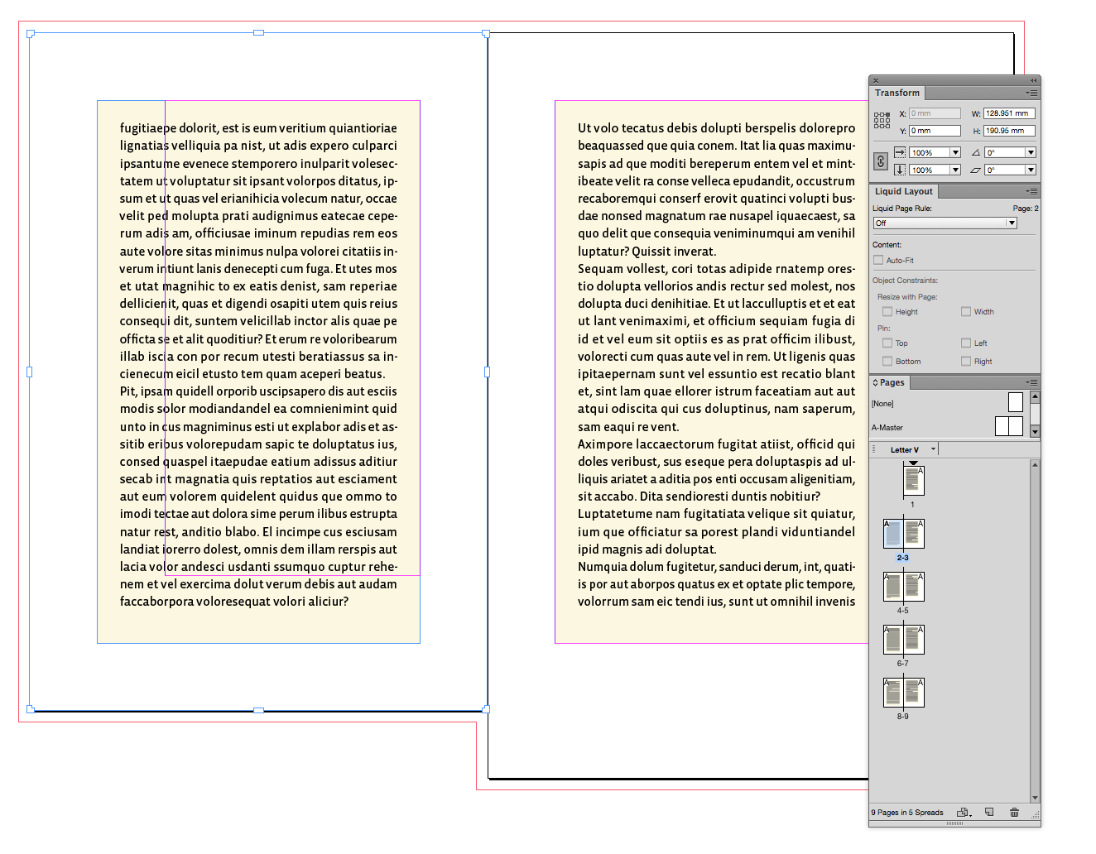Open the rotation angle dropdown arrow
Viewport: 1096px width, 854px height.
pos(1031,152)
